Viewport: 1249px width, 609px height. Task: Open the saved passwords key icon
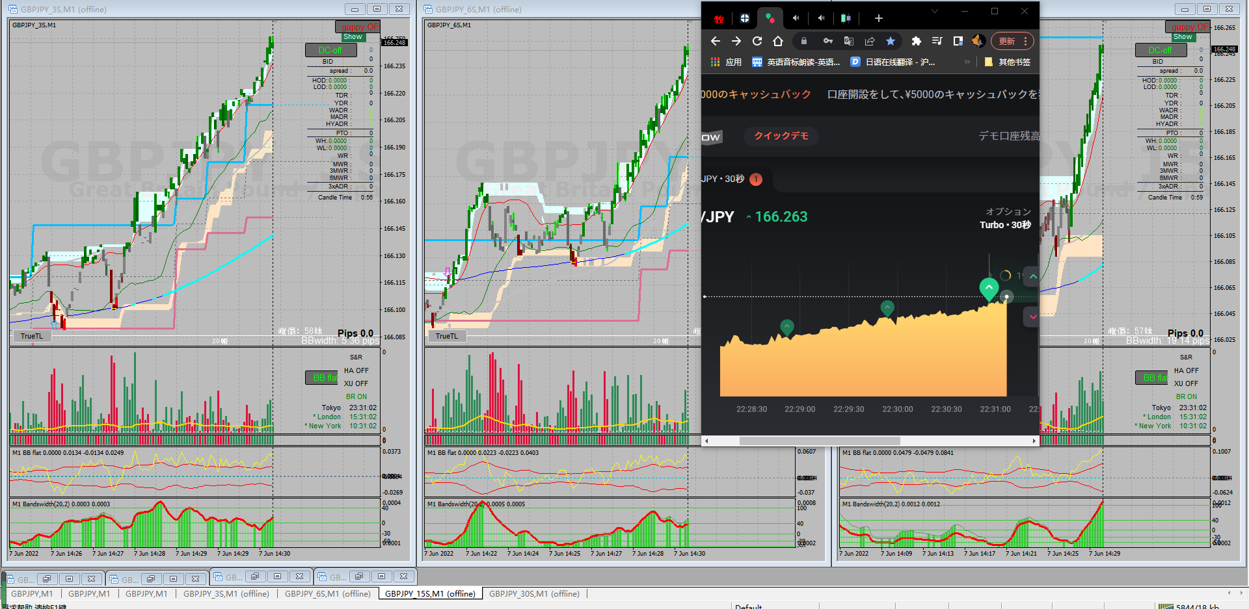tap(827, 41)
